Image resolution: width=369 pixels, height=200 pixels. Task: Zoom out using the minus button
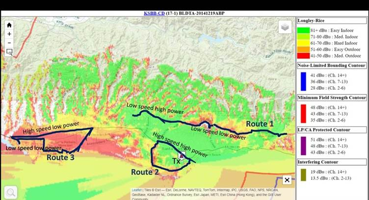pyautogui.click(x=9, y=43)
